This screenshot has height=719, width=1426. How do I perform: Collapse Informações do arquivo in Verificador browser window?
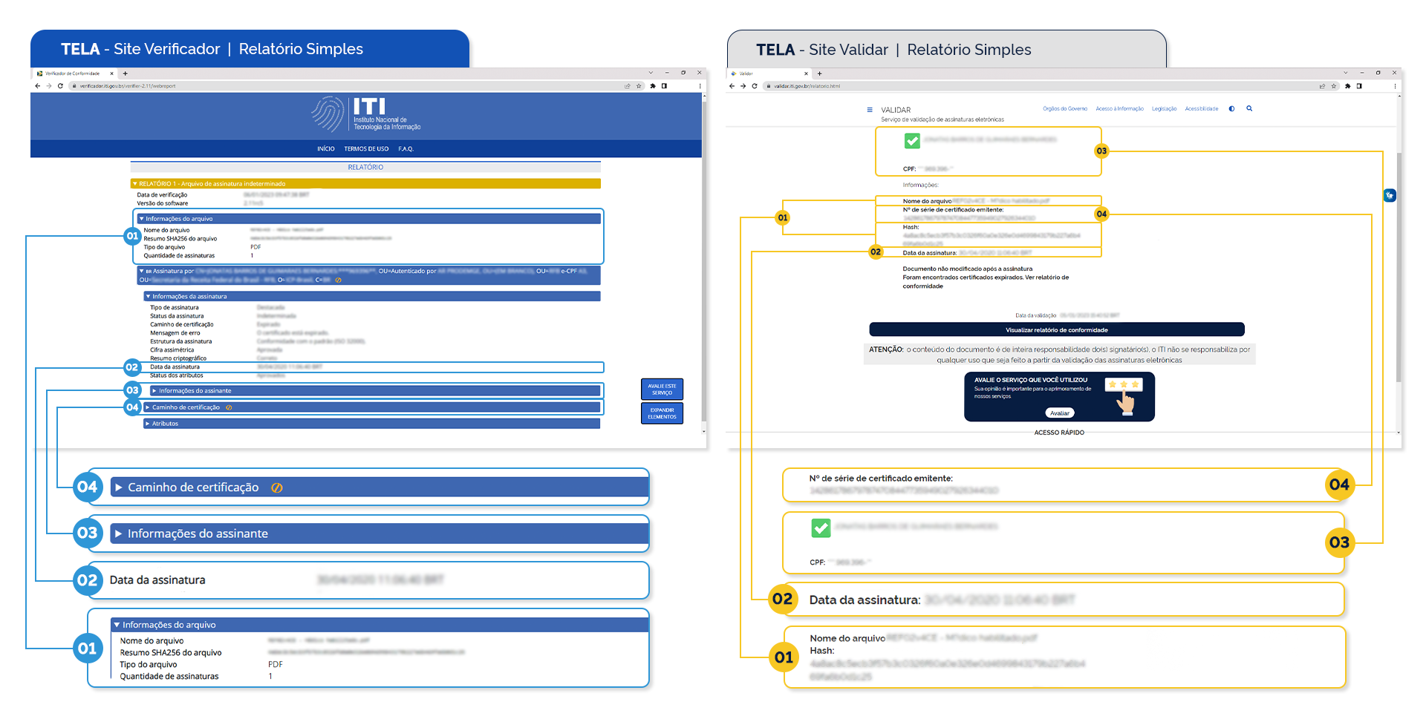(370, 219)
